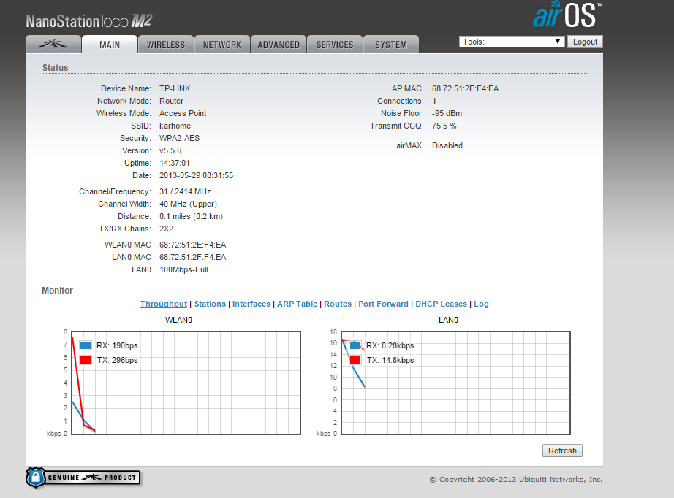Open the Port Forward link
This screenshot has width=674, height=498.
point(384,304)
